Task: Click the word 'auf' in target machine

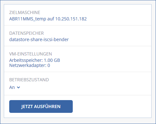Action: tap(51, 19)
